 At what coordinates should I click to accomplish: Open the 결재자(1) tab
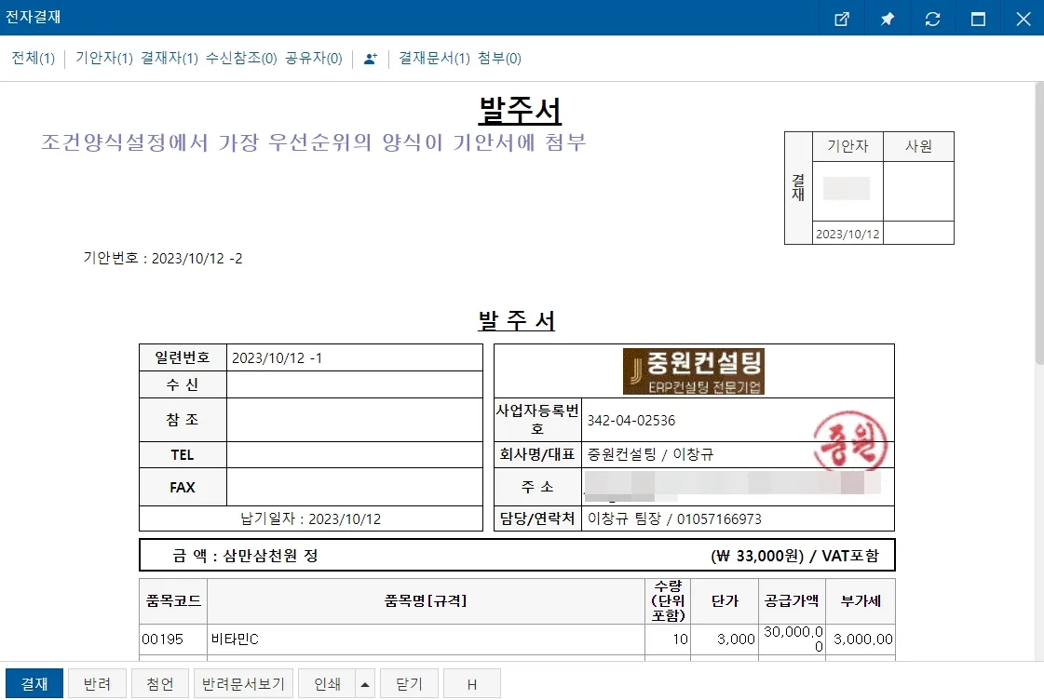(x=169, y=59)
